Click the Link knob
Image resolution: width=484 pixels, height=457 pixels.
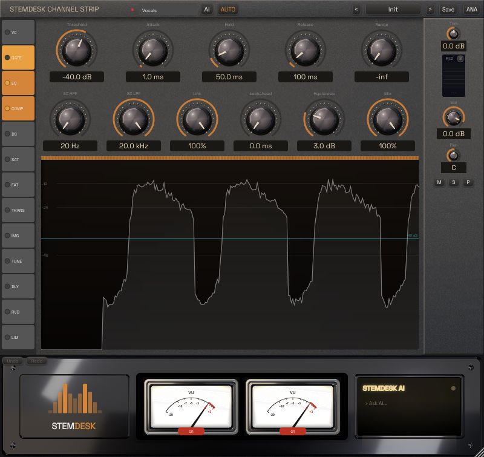click(x=197, y=119)
